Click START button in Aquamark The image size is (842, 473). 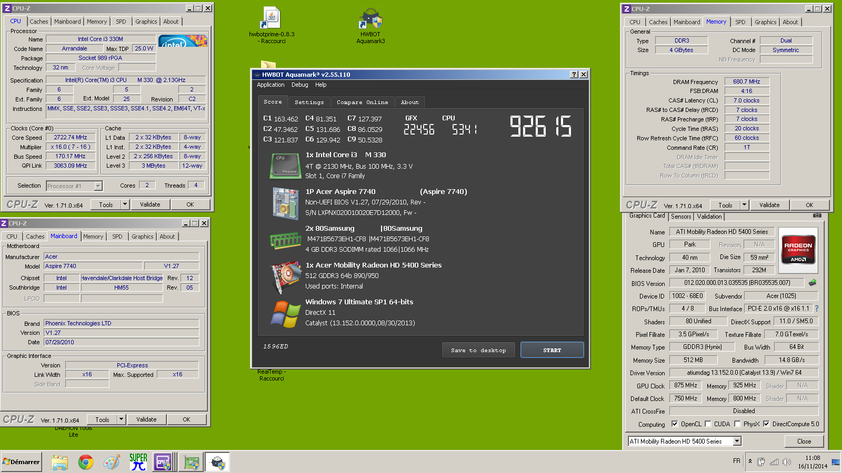552,350
